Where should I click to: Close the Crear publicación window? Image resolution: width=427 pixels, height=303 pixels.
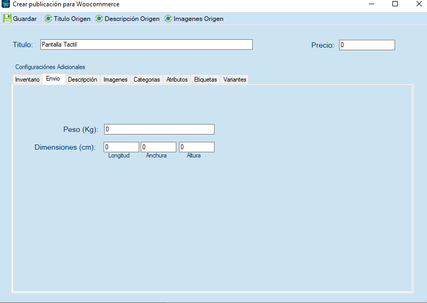pyautogui.click(x=419, y=4)
